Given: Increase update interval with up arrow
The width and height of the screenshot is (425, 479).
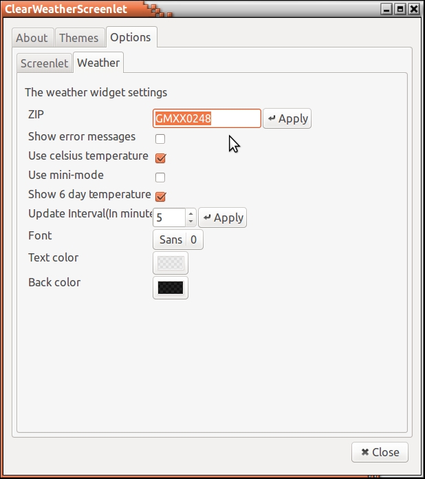Looking at the screenshot, I should tap(191, 213).
